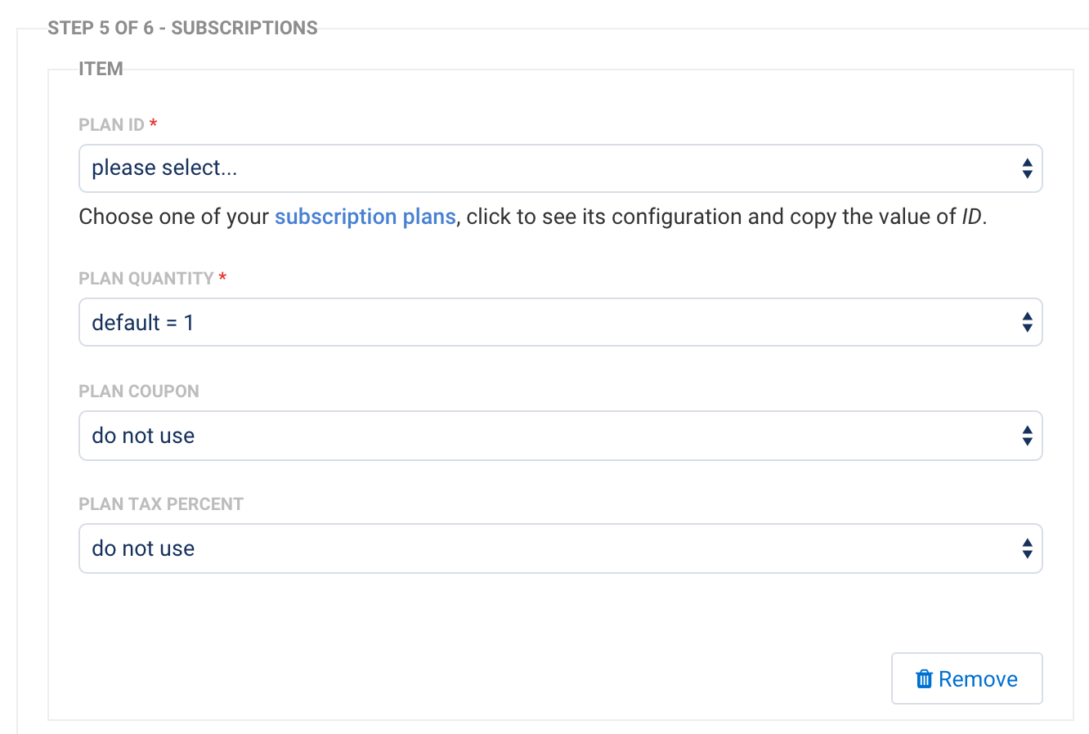1089x734 pixels.
Task: Click the red asterisk beside Plan ID
Action: pyautogui.click(x=154, y=125)
